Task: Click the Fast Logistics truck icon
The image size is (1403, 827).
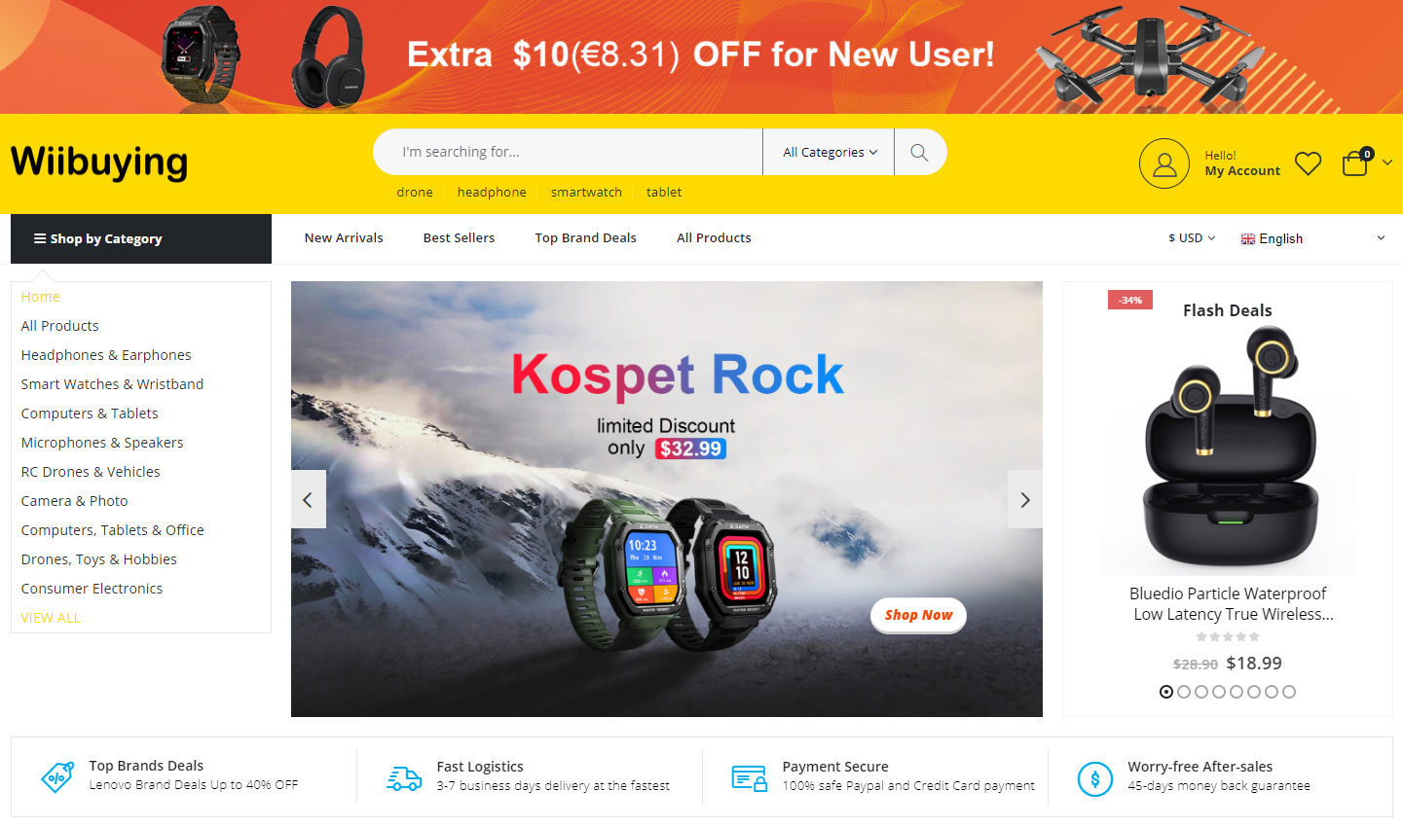Action: click(x=404, y=777)
